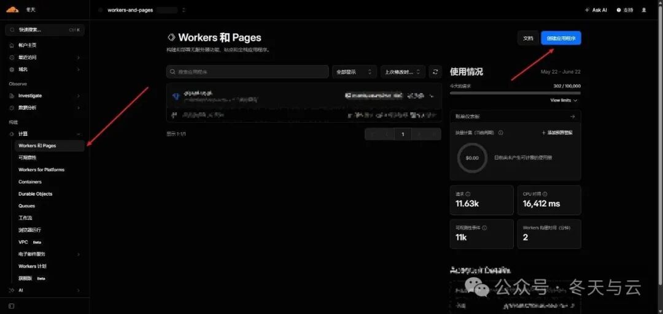Expand the Investigate submenu chevron
Screen dimensions: 663x314
point(79,96)
